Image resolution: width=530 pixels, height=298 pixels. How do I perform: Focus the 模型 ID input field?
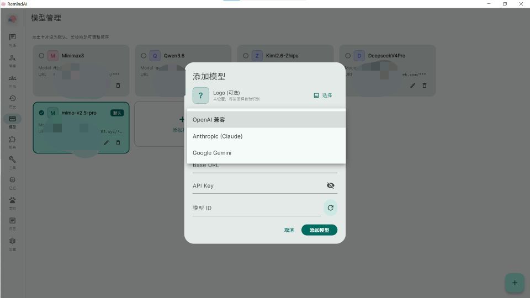[x=257, y=208]
